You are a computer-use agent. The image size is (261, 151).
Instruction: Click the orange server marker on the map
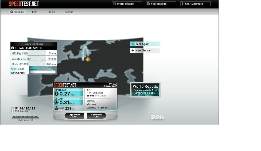coord(88,59)
